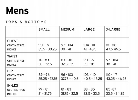Click waist large inches 35 - 38

[x=89, y=64]
